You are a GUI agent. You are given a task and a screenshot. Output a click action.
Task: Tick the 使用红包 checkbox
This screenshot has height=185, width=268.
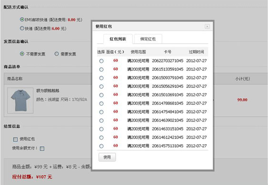pos(15,139)
